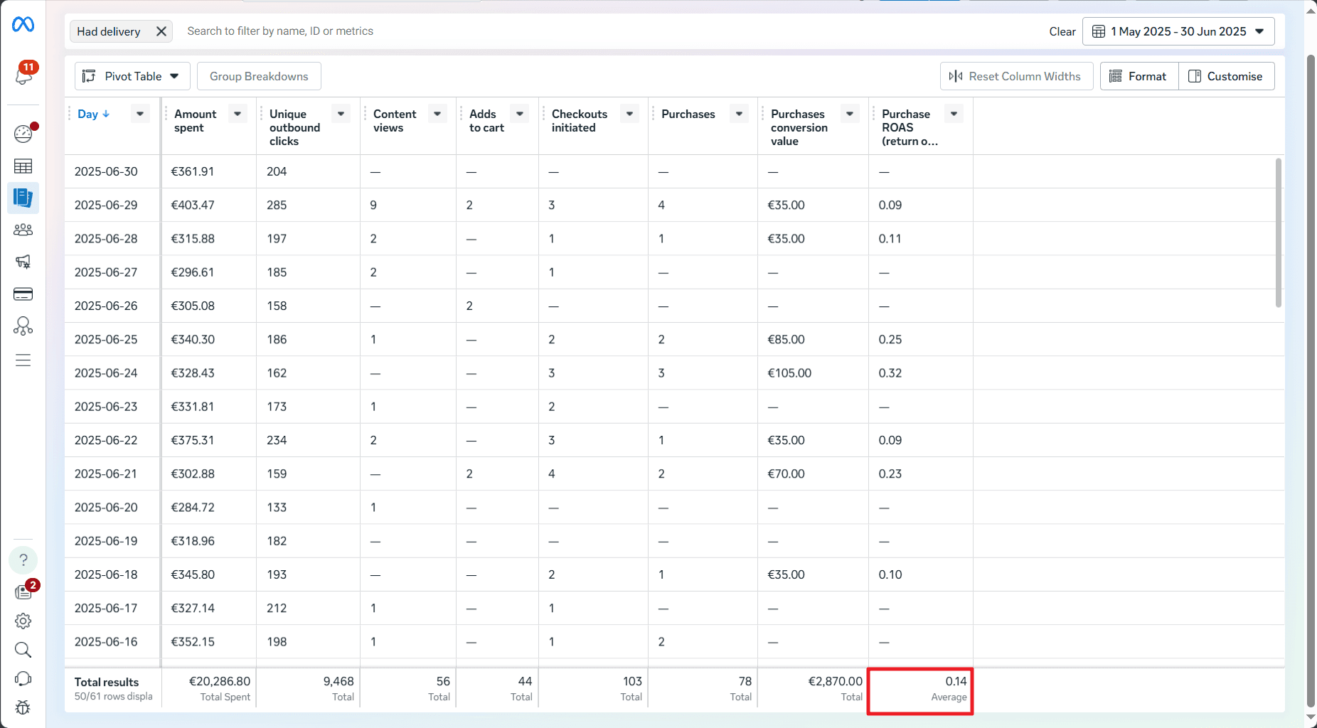
Task: Sort by Day column header
Action: (93, 114)
